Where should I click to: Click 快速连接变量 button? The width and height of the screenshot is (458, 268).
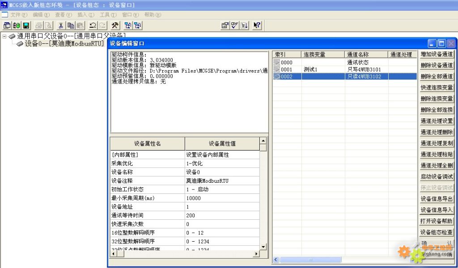point(437,88)
